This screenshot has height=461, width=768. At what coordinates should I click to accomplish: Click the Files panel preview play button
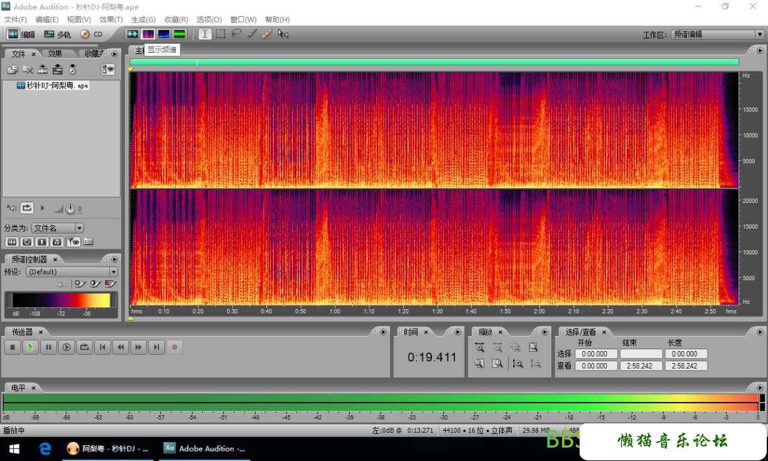coord(43,208)
